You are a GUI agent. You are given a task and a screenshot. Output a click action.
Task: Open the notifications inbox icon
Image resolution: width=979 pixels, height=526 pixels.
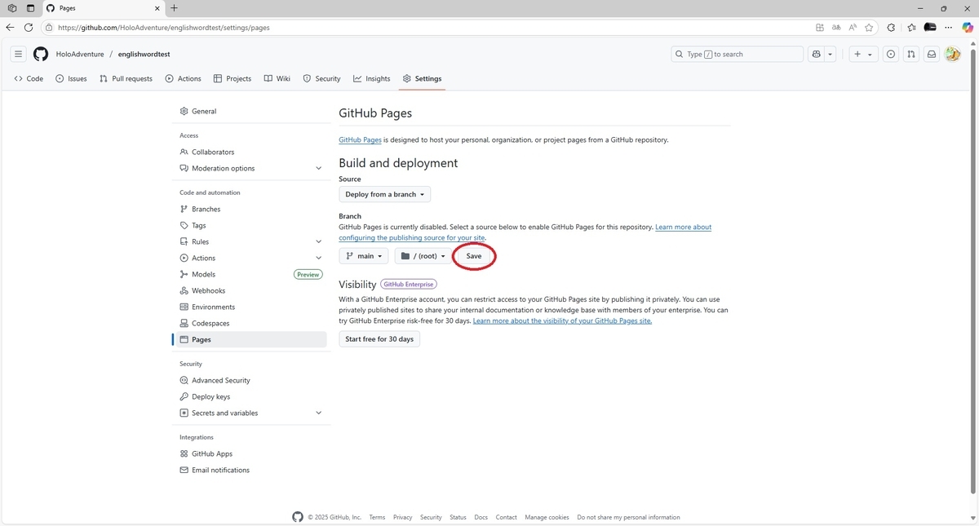(x=931, y=54)
